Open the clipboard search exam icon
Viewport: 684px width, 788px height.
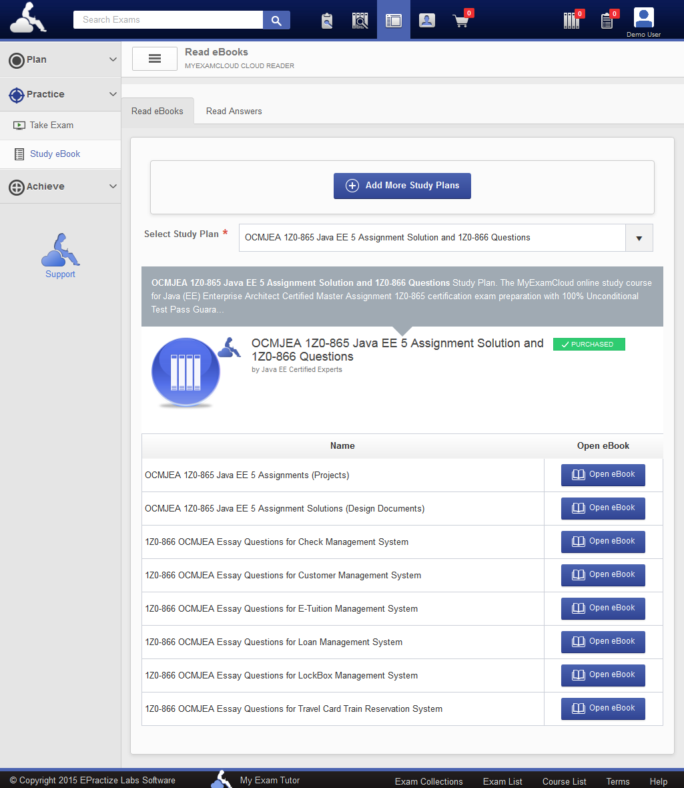click(326, 21)
